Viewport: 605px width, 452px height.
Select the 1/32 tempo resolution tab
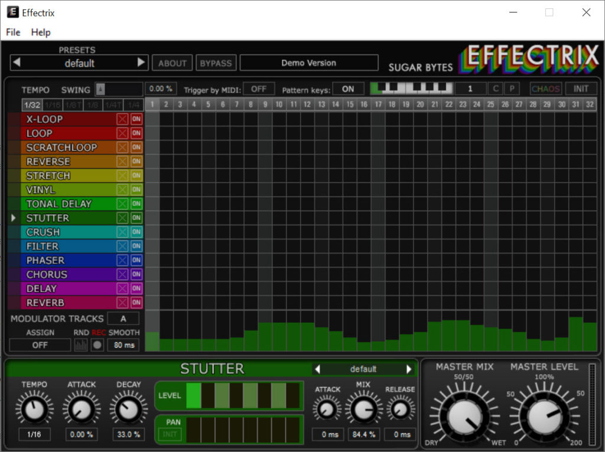(x=32, y=105)
